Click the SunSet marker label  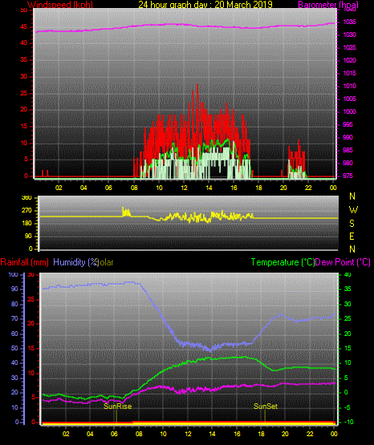pos(266,407)
